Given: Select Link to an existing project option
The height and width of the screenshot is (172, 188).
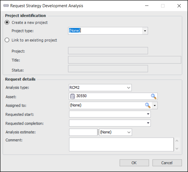Looking at the screenshot, I should click(x=7, y=40).
